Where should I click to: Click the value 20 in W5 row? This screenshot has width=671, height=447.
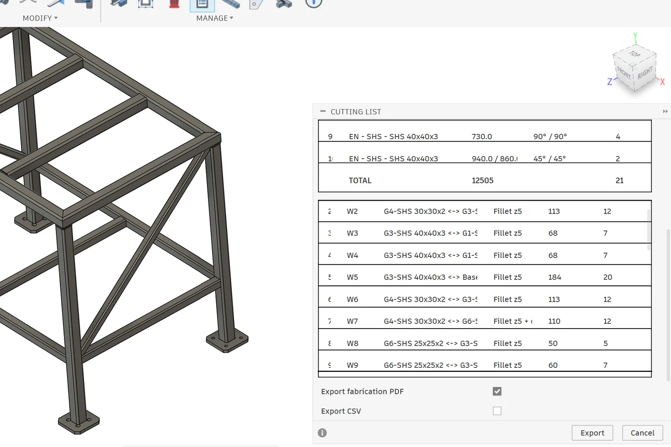607,277
